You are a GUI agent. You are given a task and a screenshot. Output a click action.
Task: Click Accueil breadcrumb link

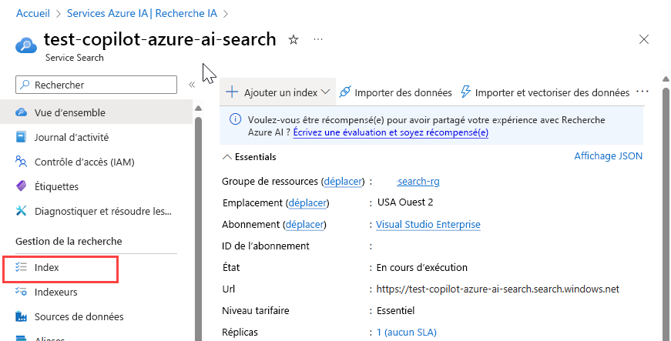(33, 13)
